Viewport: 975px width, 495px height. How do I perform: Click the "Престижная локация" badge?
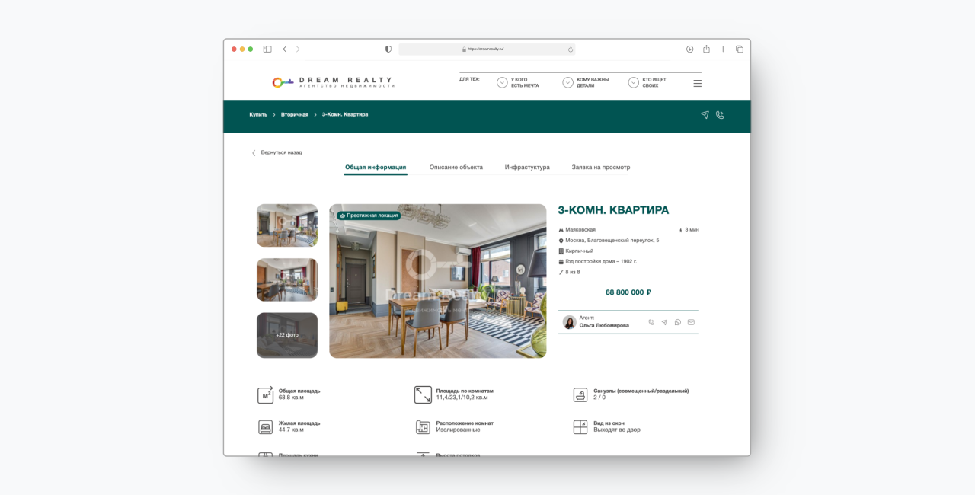point(369,216)
